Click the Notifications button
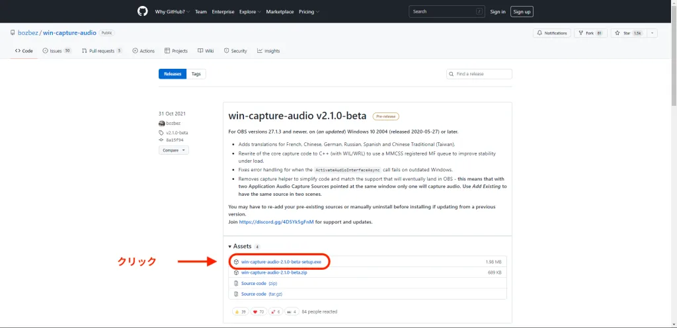This screenshot has width=677, height=328. coord(552,33)
